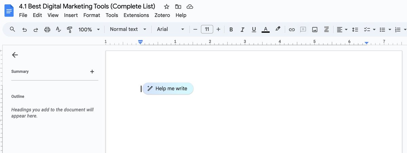Open the Extensions menu
The height and width of the screenshot is (153, 407).
point(136,15)
